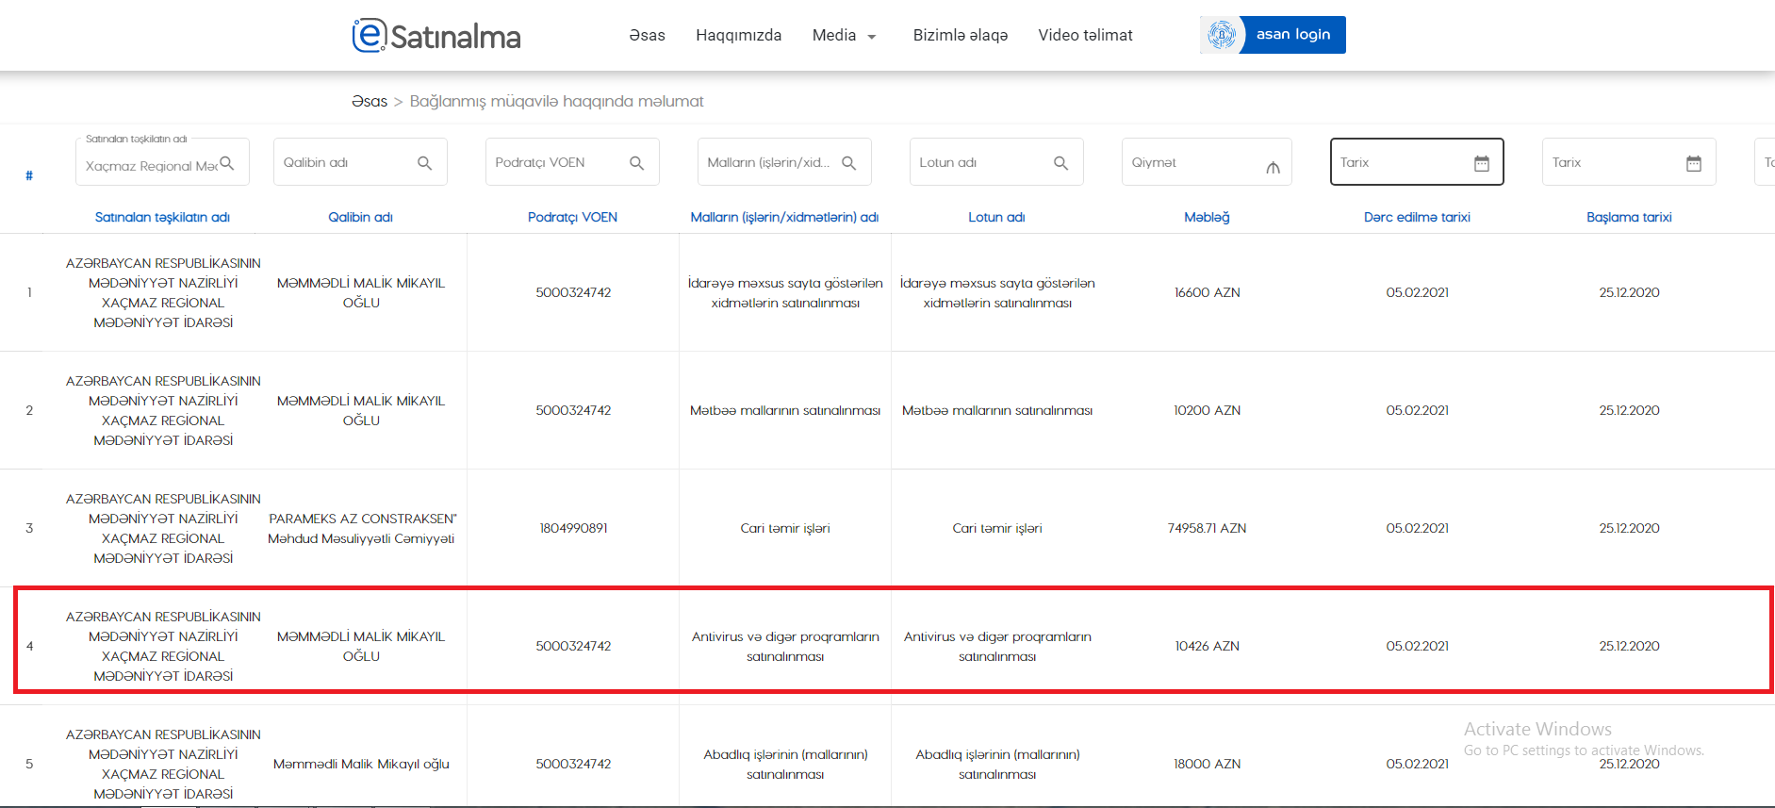Open Bizimlə əlaqə page
Viewport: 1775px width, 808px height.
(960, 36)
